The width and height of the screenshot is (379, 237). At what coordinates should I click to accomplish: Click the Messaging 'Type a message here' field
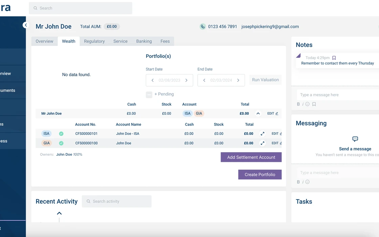338,173
